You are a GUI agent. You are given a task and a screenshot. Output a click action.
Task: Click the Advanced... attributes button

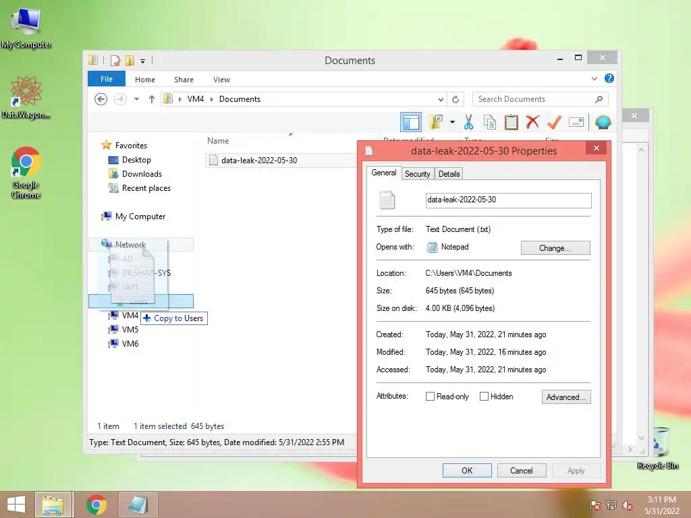point(566,397)
